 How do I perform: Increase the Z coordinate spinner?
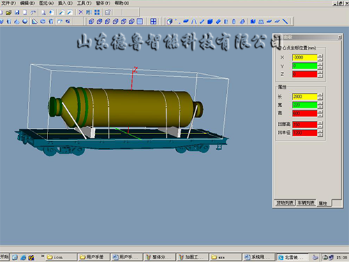(x=320, y=73)
